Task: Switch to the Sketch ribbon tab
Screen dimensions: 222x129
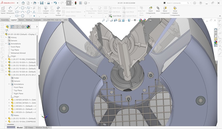Action: [x=21, y=20]
